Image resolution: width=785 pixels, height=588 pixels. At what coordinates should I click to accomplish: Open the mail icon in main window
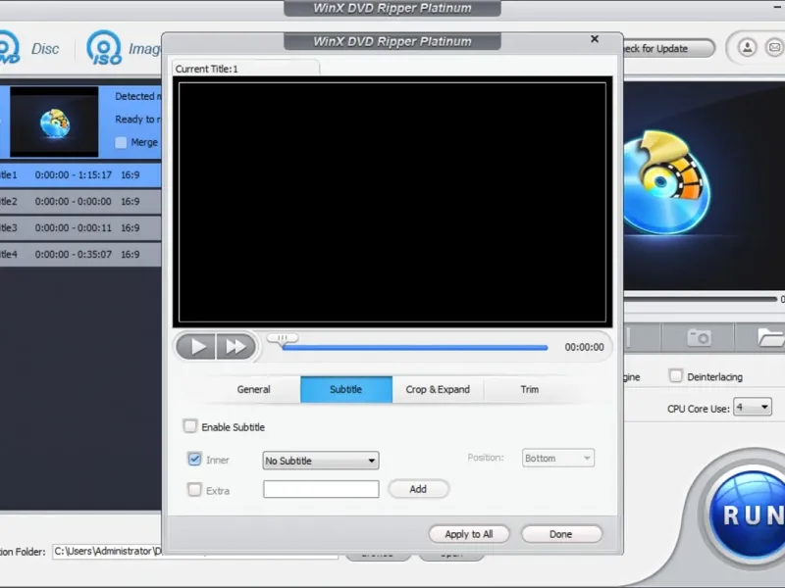point(774,48)
